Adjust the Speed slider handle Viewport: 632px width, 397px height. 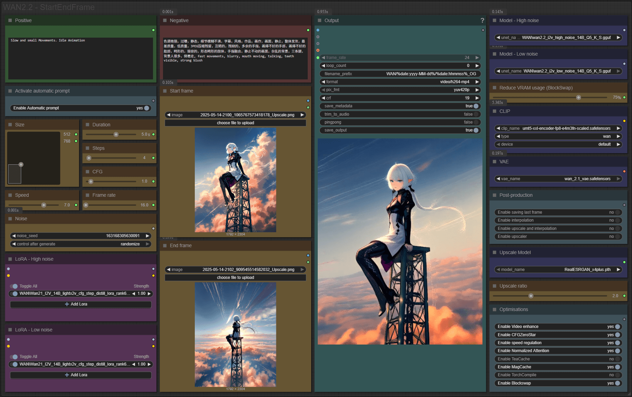[x=44, y=205]
